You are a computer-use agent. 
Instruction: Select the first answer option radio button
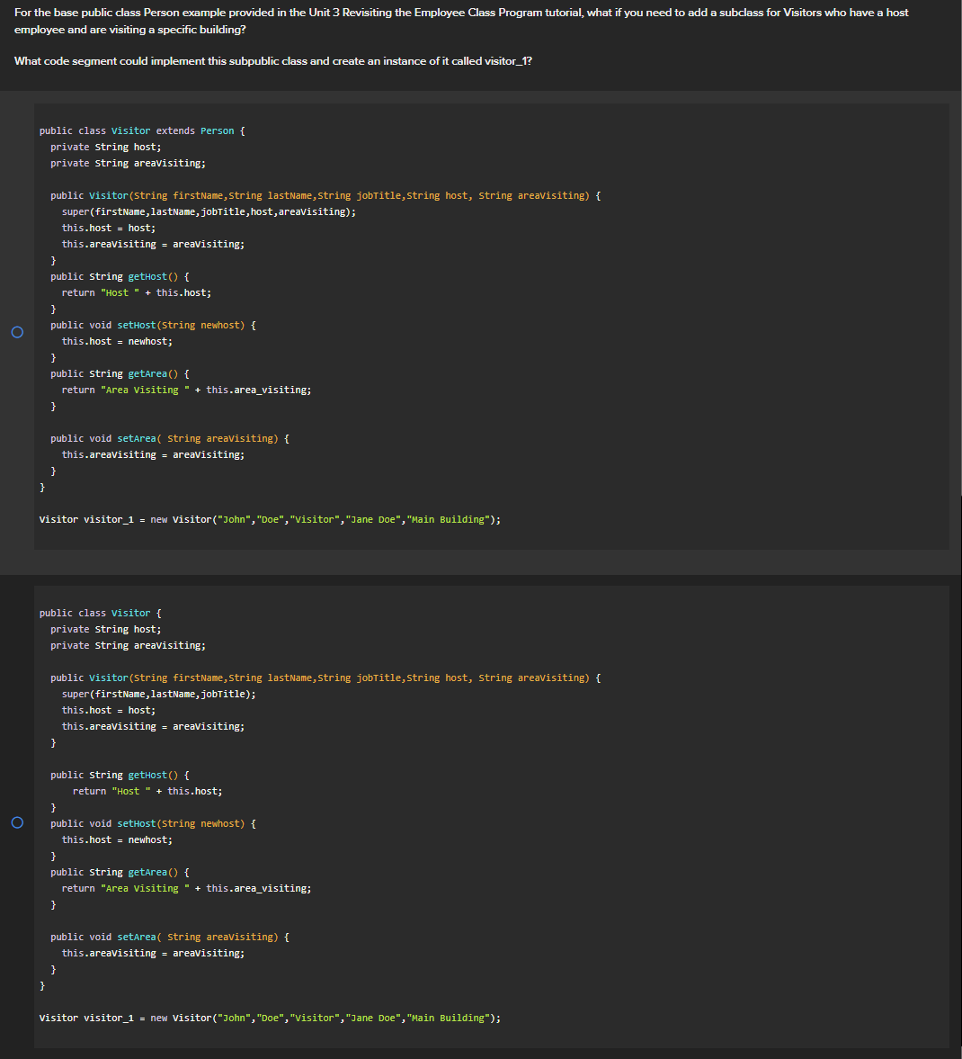click(16, 332)
